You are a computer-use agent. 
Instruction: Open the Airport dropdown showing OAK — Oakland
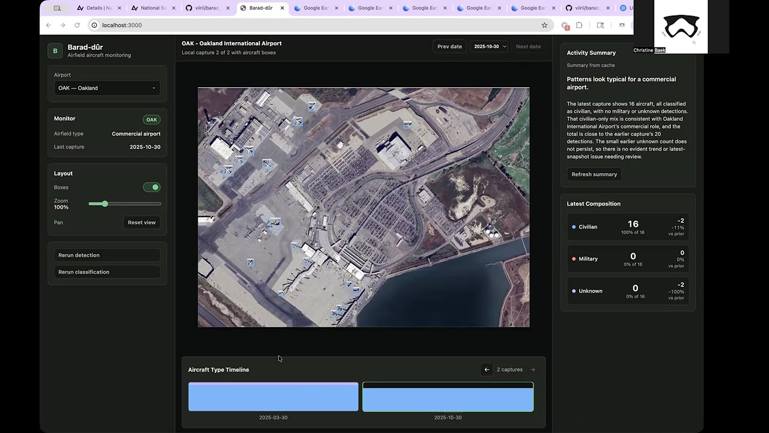[x=107, y=88]
